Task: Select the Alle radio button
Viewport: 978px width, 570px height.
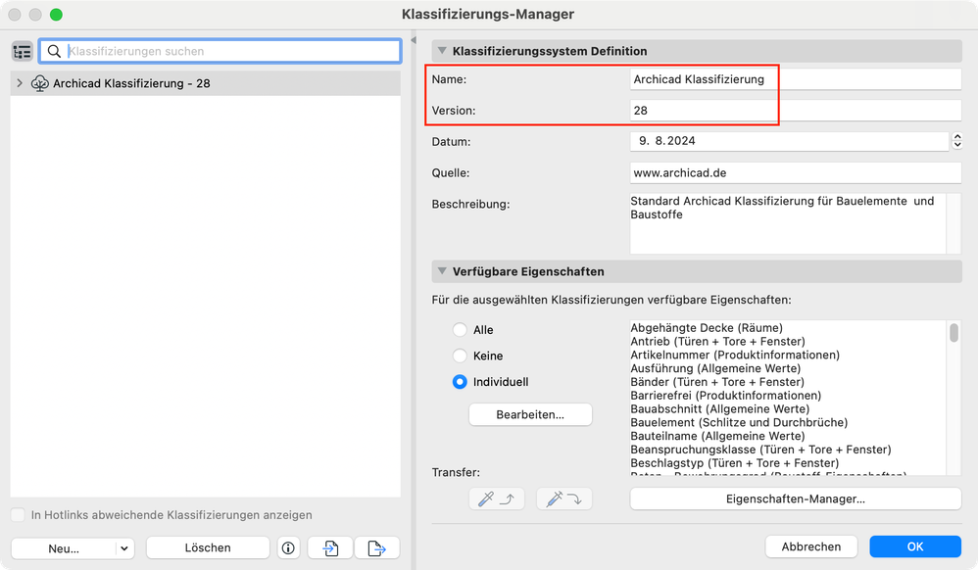Action: 460,330
